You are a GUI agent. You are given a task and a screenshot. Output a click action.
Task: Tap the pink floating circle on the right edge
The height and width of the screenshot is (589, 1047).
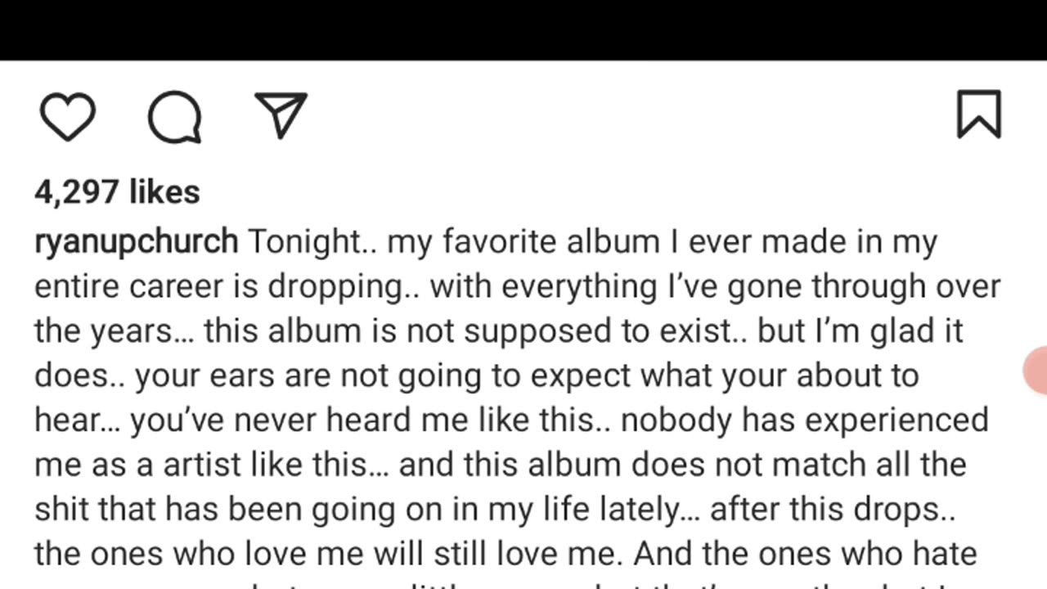pyautogui.click(x=1037, y=370)
